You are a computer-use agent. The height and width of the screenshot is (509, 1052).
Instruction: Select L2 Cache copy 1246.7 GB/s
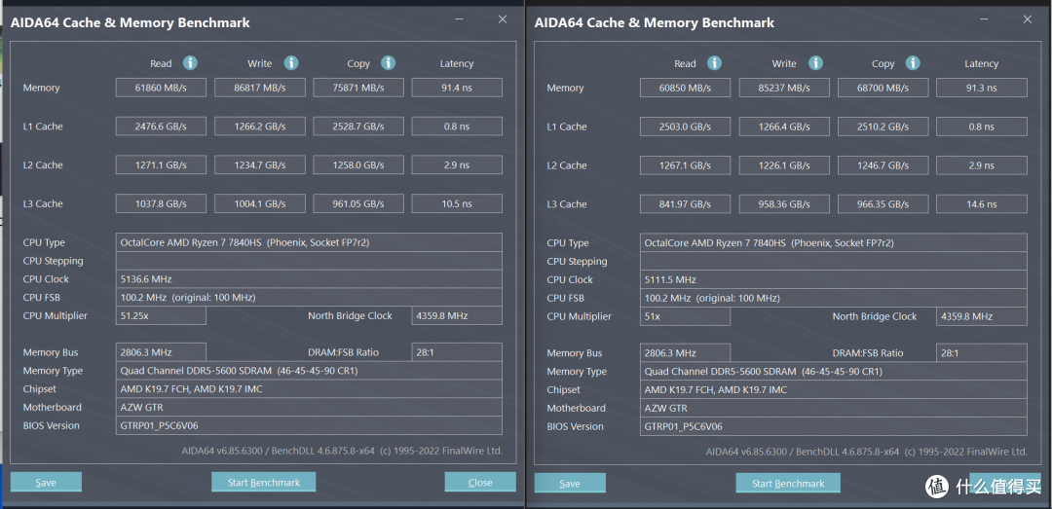883,165
